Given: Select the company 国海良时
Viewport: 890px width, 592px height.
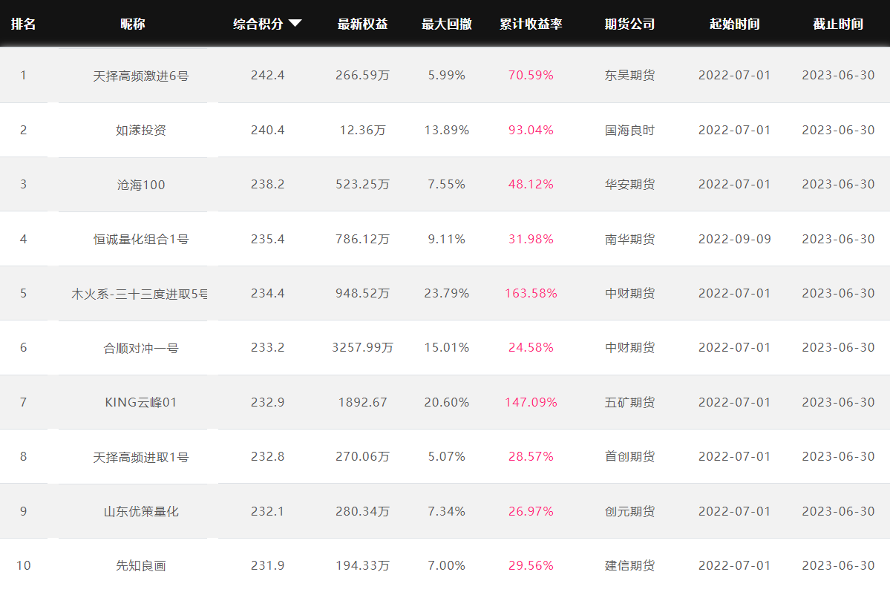Looking at the screenshot, I should tap(629, 131).
